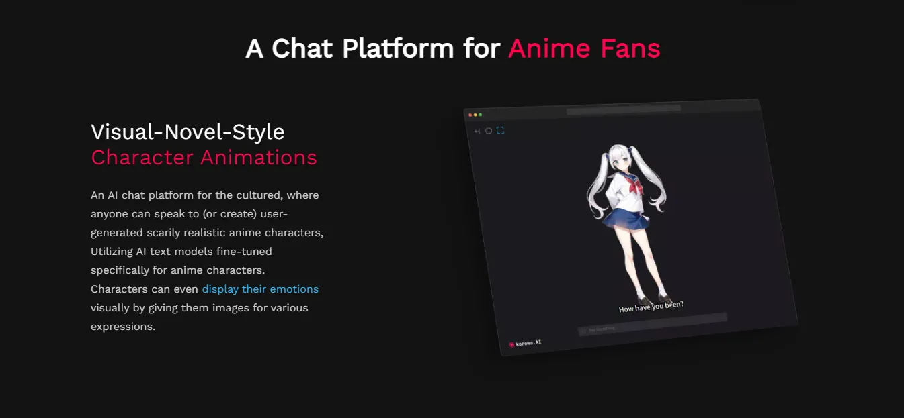Click the korewa.AI wordmark
The width and height of the screenshot is (904, 418).
(529, 342)
